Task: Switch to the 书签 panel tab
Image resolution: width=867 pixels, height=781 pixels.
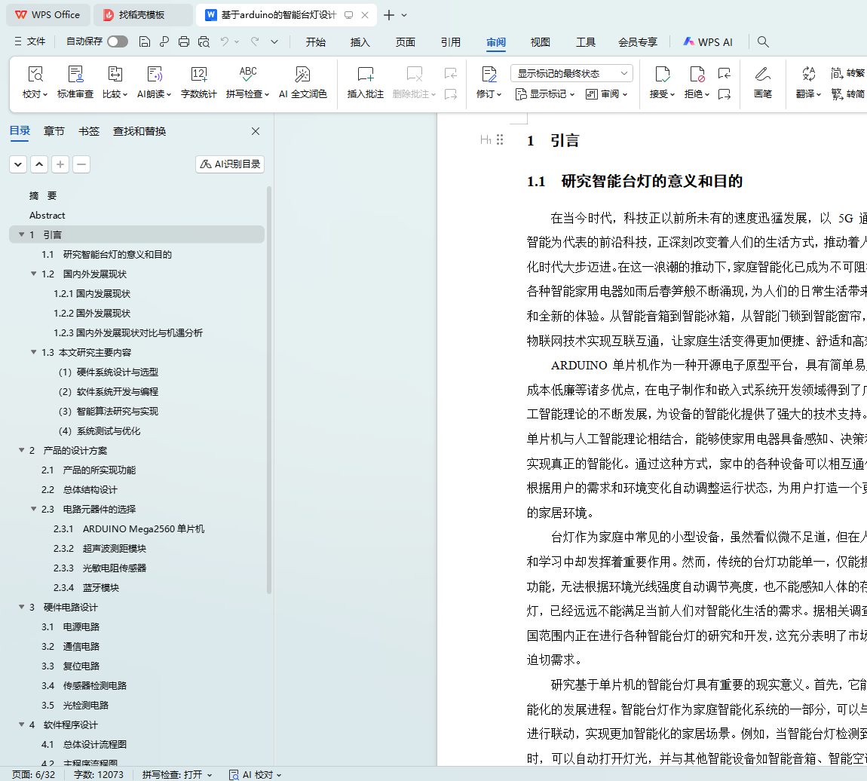Action: (88, 131)
